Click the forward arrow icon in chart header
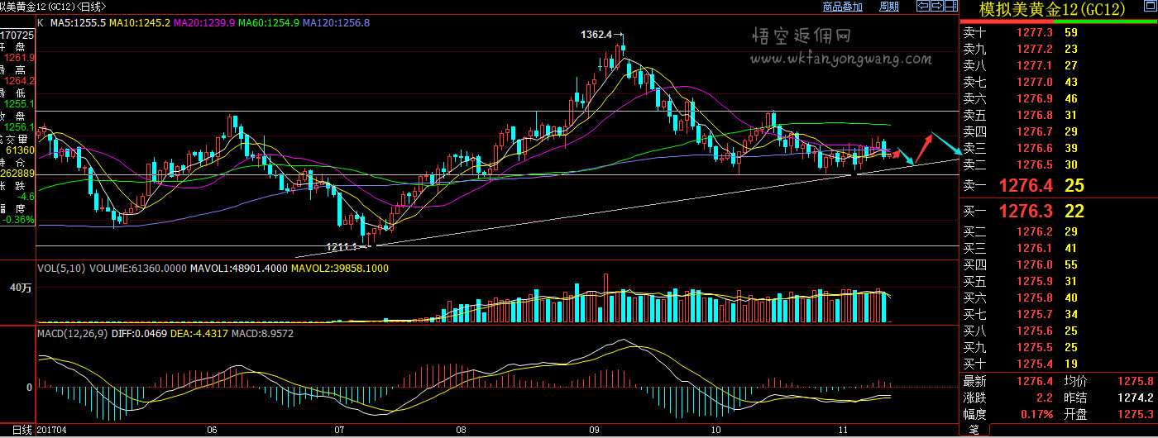Image resolution: width=1158 pixels, height=438 pixels. coord(937,7)
